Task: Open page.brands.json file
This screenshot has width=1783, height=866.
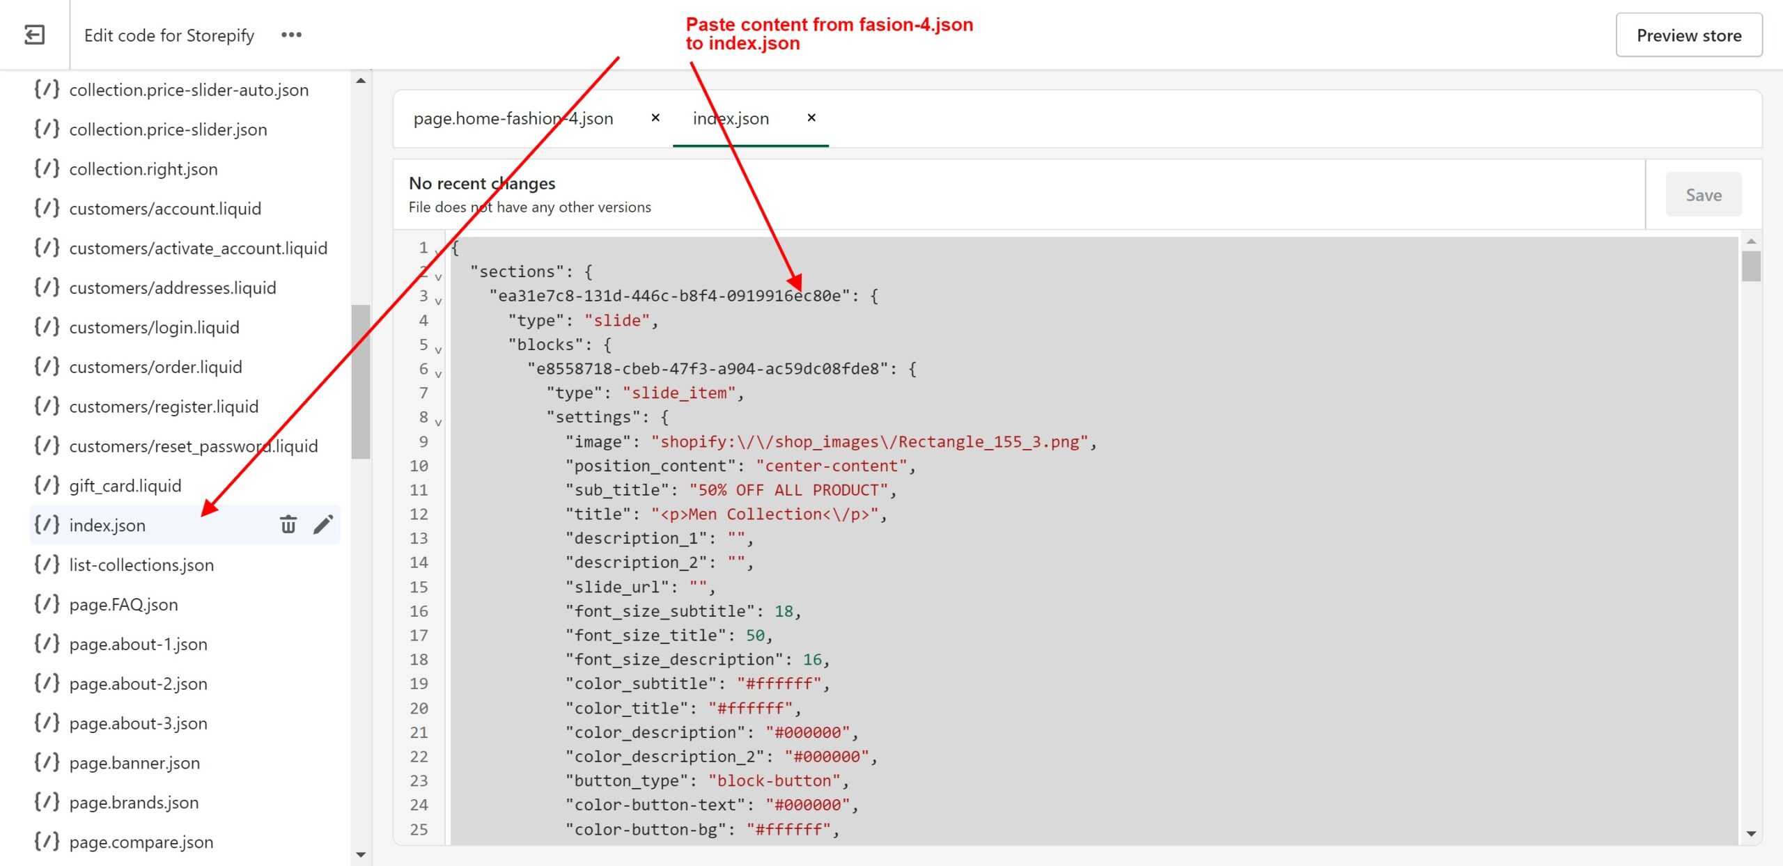Action: [134, 803]
